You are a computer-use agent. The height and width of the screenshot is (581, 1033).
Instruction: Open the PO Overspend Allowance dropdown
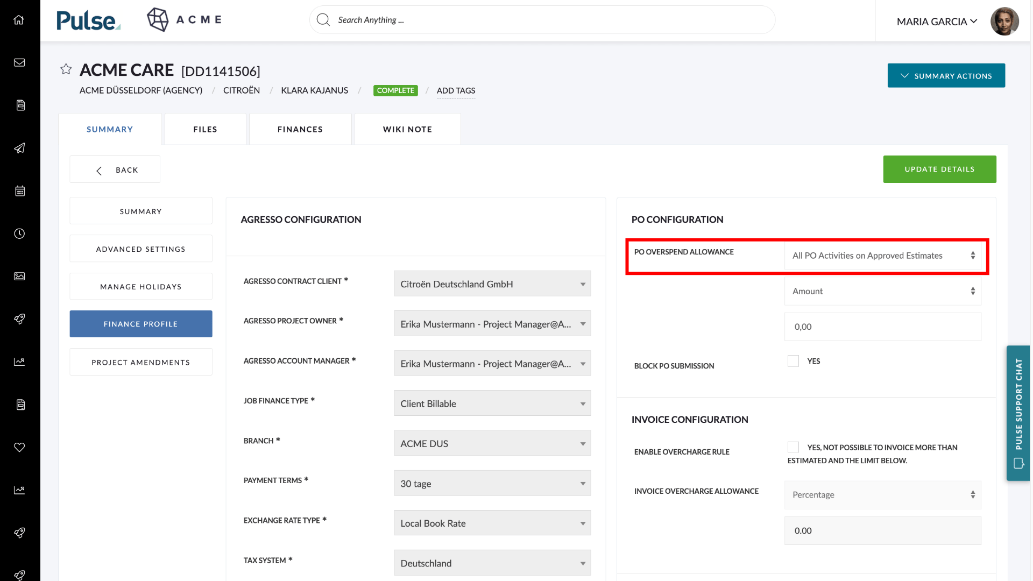click(883, 256)
